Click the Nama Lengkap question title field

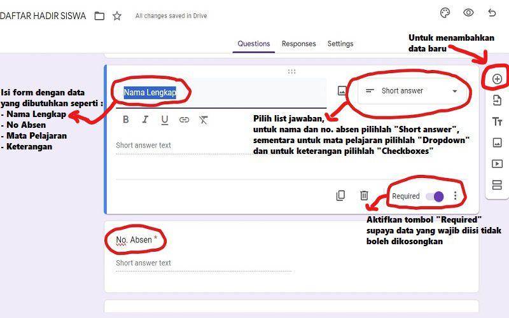[221, 93]
